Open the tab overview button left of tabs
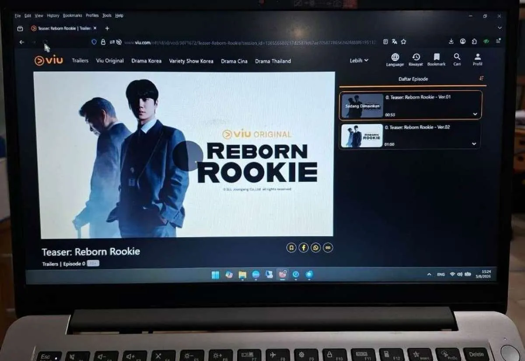 coord(20,28)
